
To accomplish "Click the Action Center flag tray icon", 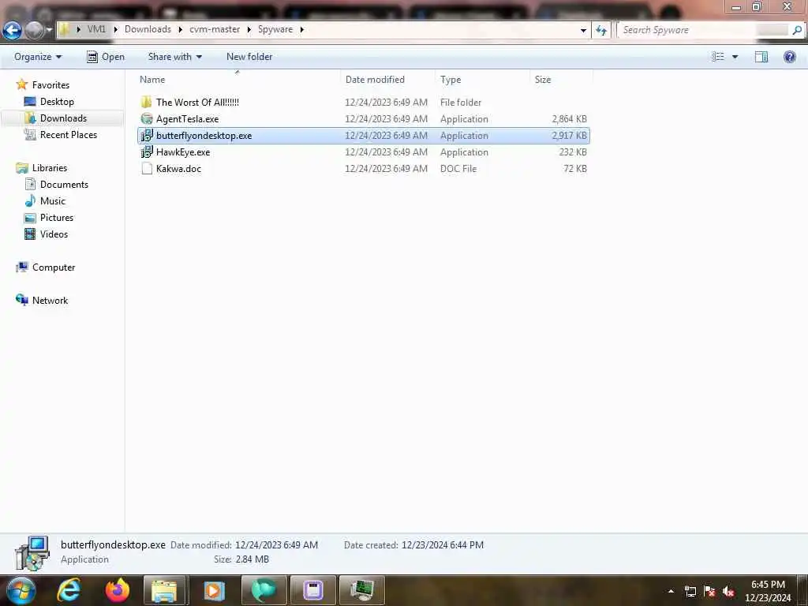I will tap(709, 592).
